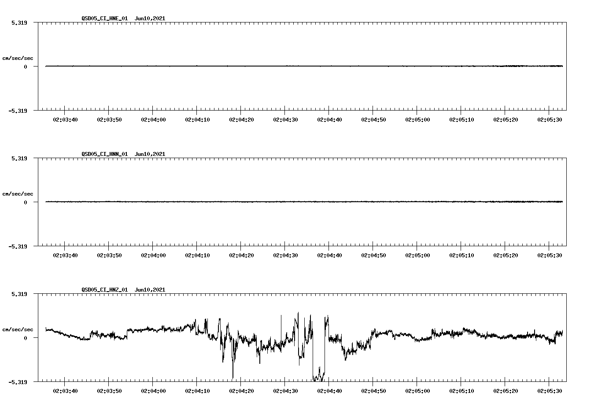Click cm/sec/sec unit label of HNE plot
The width and height of the screenshot is (598, 407).
pos(18,58)
